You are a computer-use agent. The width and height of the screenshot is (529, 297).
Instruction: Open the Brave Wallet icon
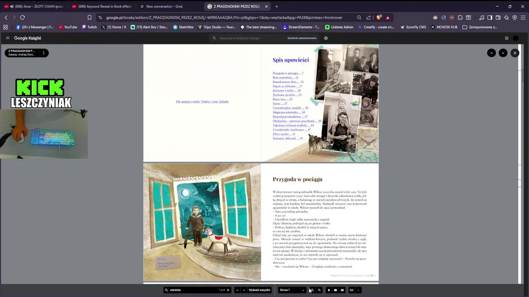pos(498,17)
